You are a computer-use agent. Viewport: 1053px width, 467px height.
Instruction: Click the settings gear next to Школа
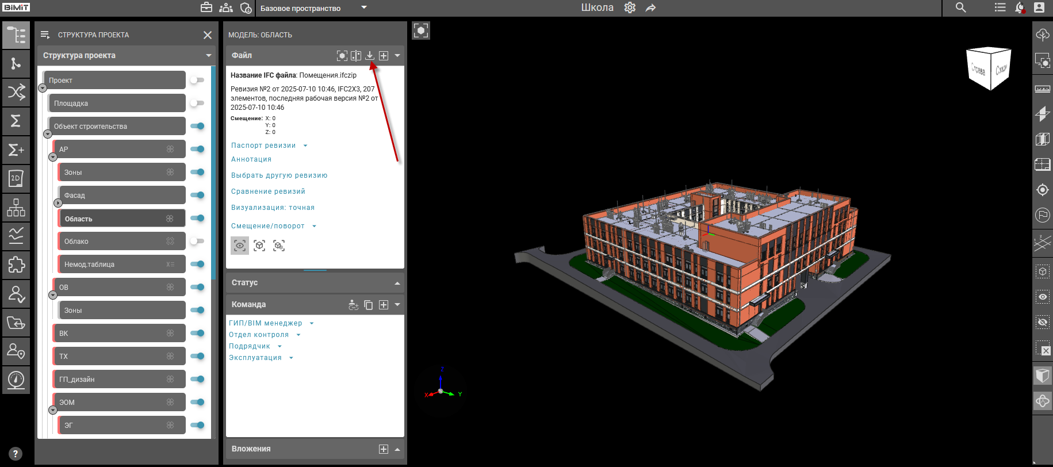pos(630,7)
